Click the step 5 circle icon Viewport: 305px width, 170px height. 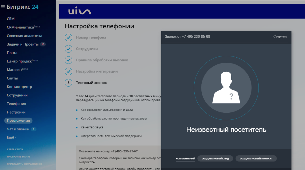click(68, 83)
